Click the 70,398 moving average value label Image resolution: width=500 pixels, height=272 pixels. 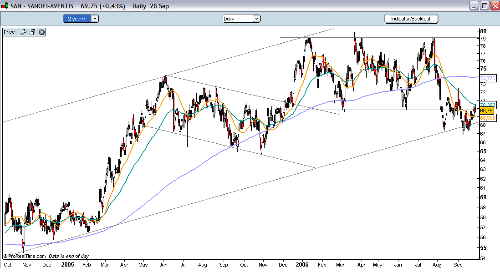pyautogui.click(x=488, y=105)
